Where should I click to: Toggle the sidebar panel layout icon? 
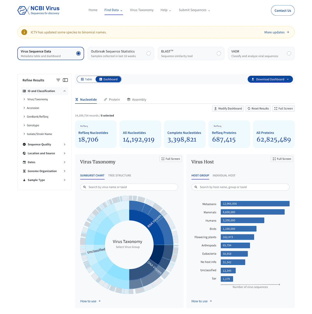pos(65,80)
